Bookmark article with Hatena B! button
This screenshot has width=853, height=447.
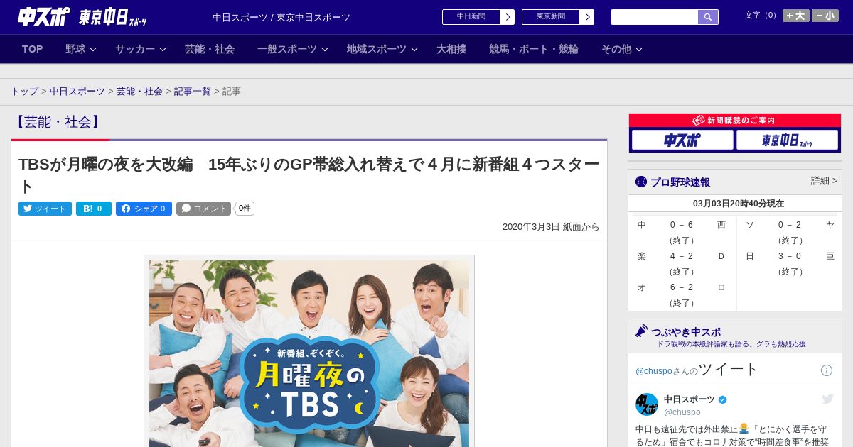(x=94, y=209)
